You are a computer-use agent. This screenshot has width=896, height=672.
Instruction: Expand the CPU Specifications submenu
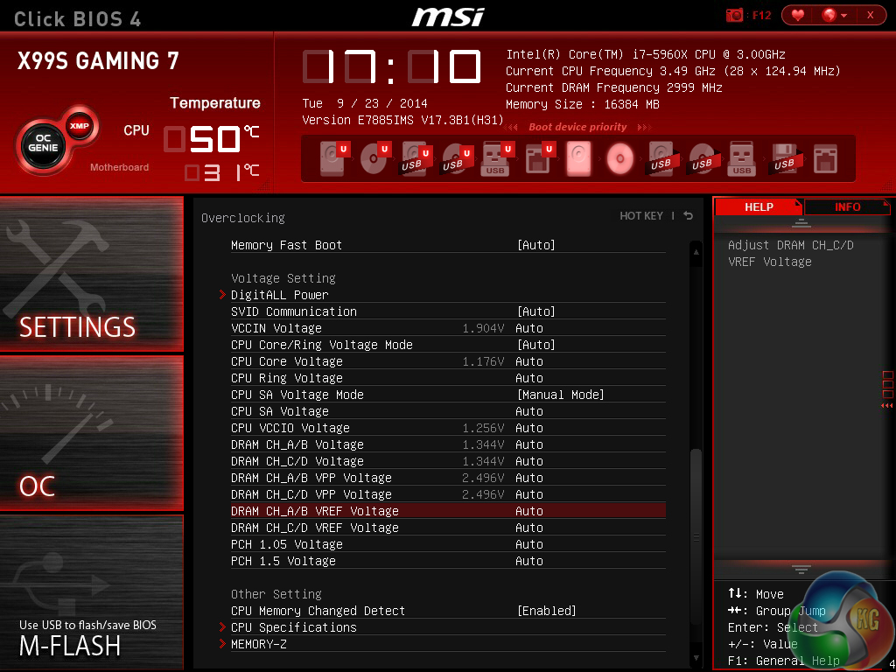click(293, 627)
